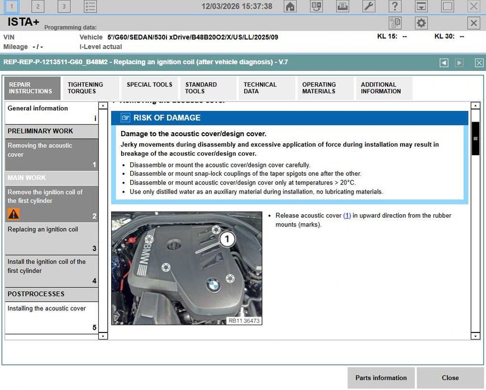Open the wrench tool icon

click(x=369, y=6)
